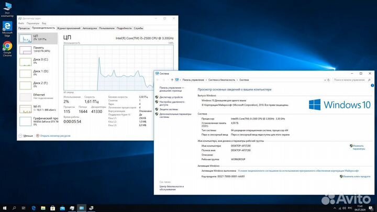
Task: Open Панель управления — домашняя страница link
Action: click(x=171, y=89)
